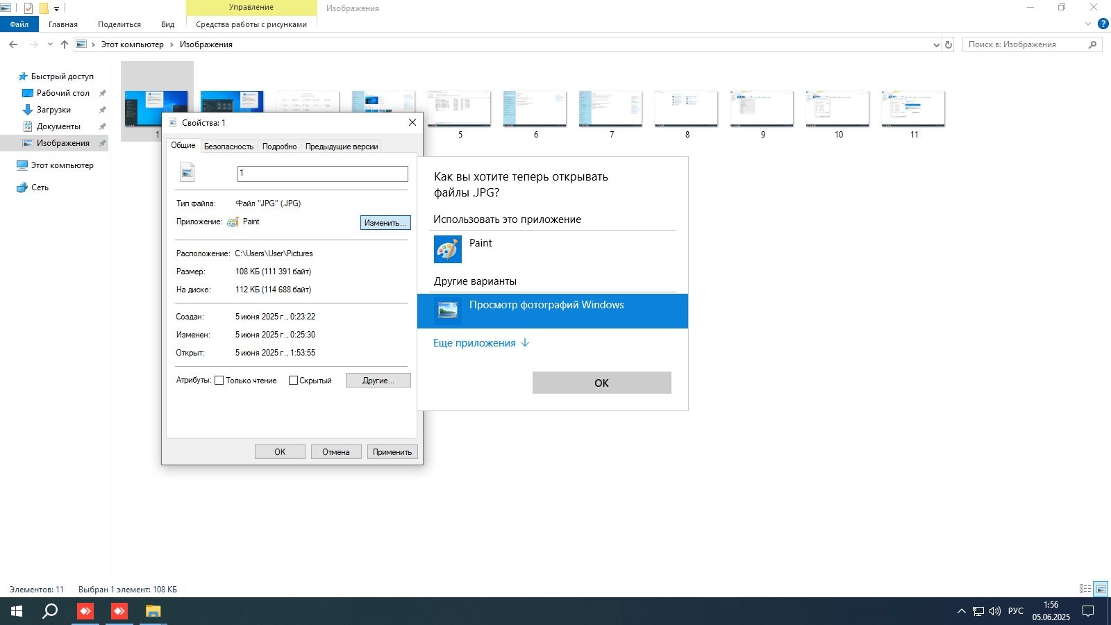Expand the recent locations dropdown arrow

(x=50, y=44)
